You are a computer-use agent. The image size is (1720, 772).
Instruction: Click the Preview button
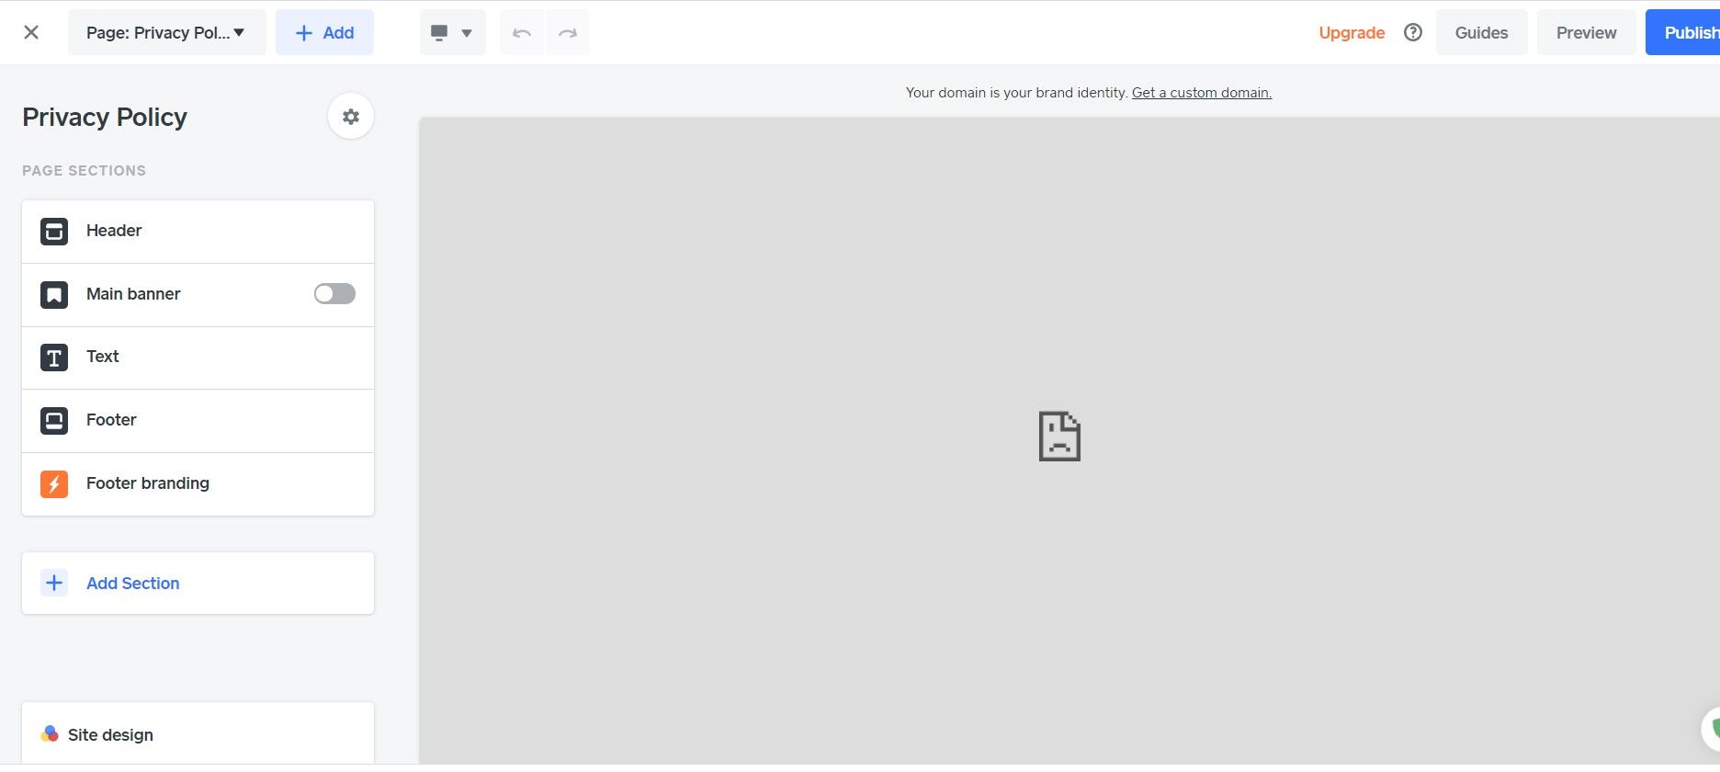[1586, 32]
